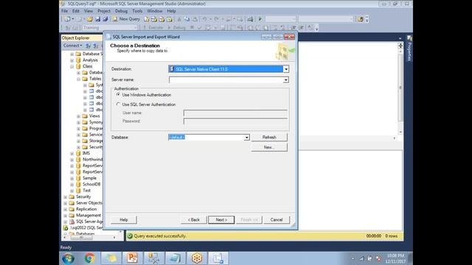472x265 pixels.
Task: Click the New Query toolbar button
Action: coord(126,19)
